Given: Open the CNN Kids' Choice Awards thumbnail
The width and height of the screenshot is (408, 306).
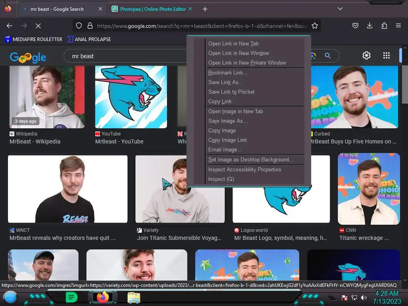Looking at the screenshot, I should click(369, 189).
